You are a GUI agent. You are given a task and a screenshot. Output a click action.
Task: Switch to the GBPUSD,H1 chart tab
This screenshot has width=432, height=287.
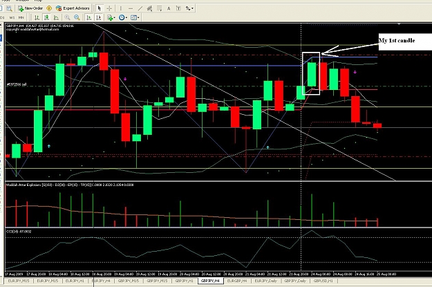(x=323, y=281)
